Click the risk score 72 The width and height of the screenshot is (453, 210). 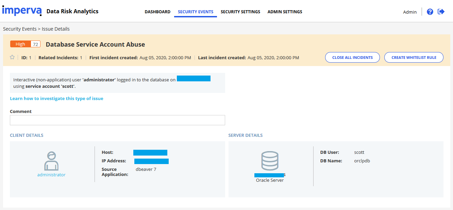(35, 44)
